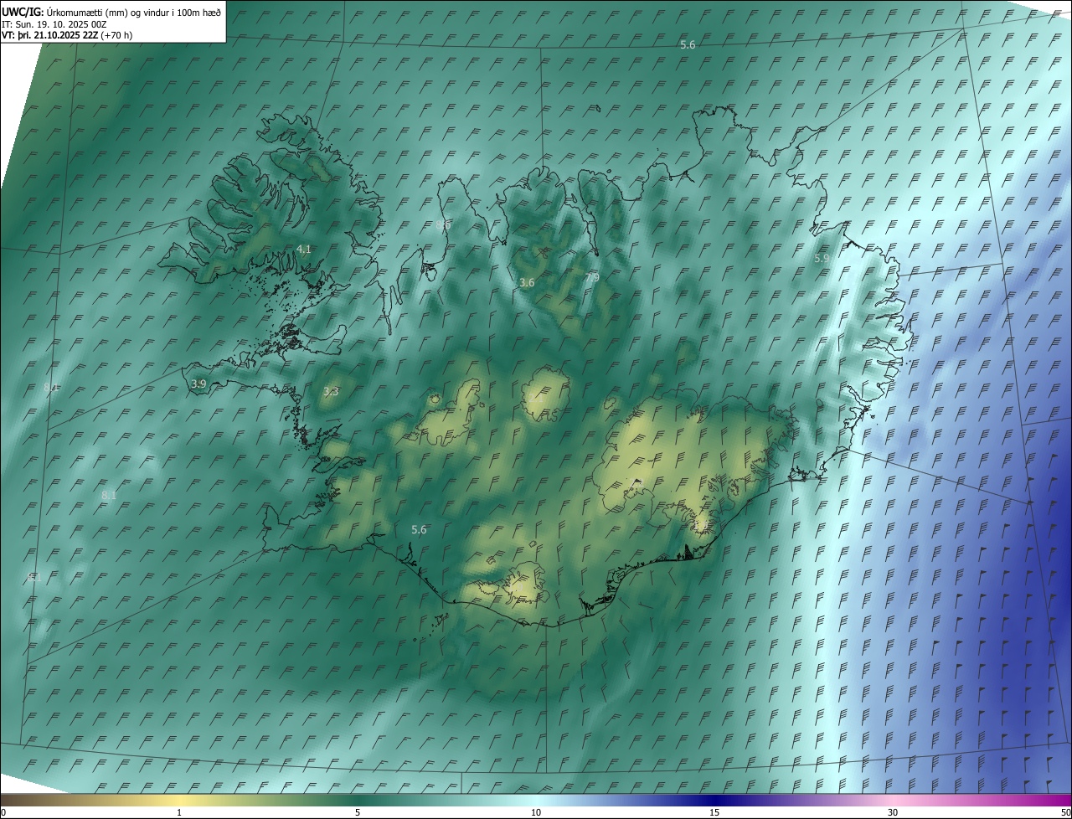Click the pink colorbar segment above 30
Viewport: 1072px width, 819px height.
(893, 800)
